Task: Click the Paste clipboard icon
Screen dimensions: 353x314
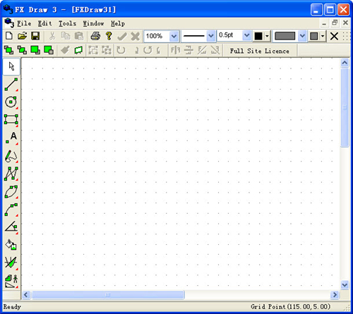Action: [x=79, y=36]
